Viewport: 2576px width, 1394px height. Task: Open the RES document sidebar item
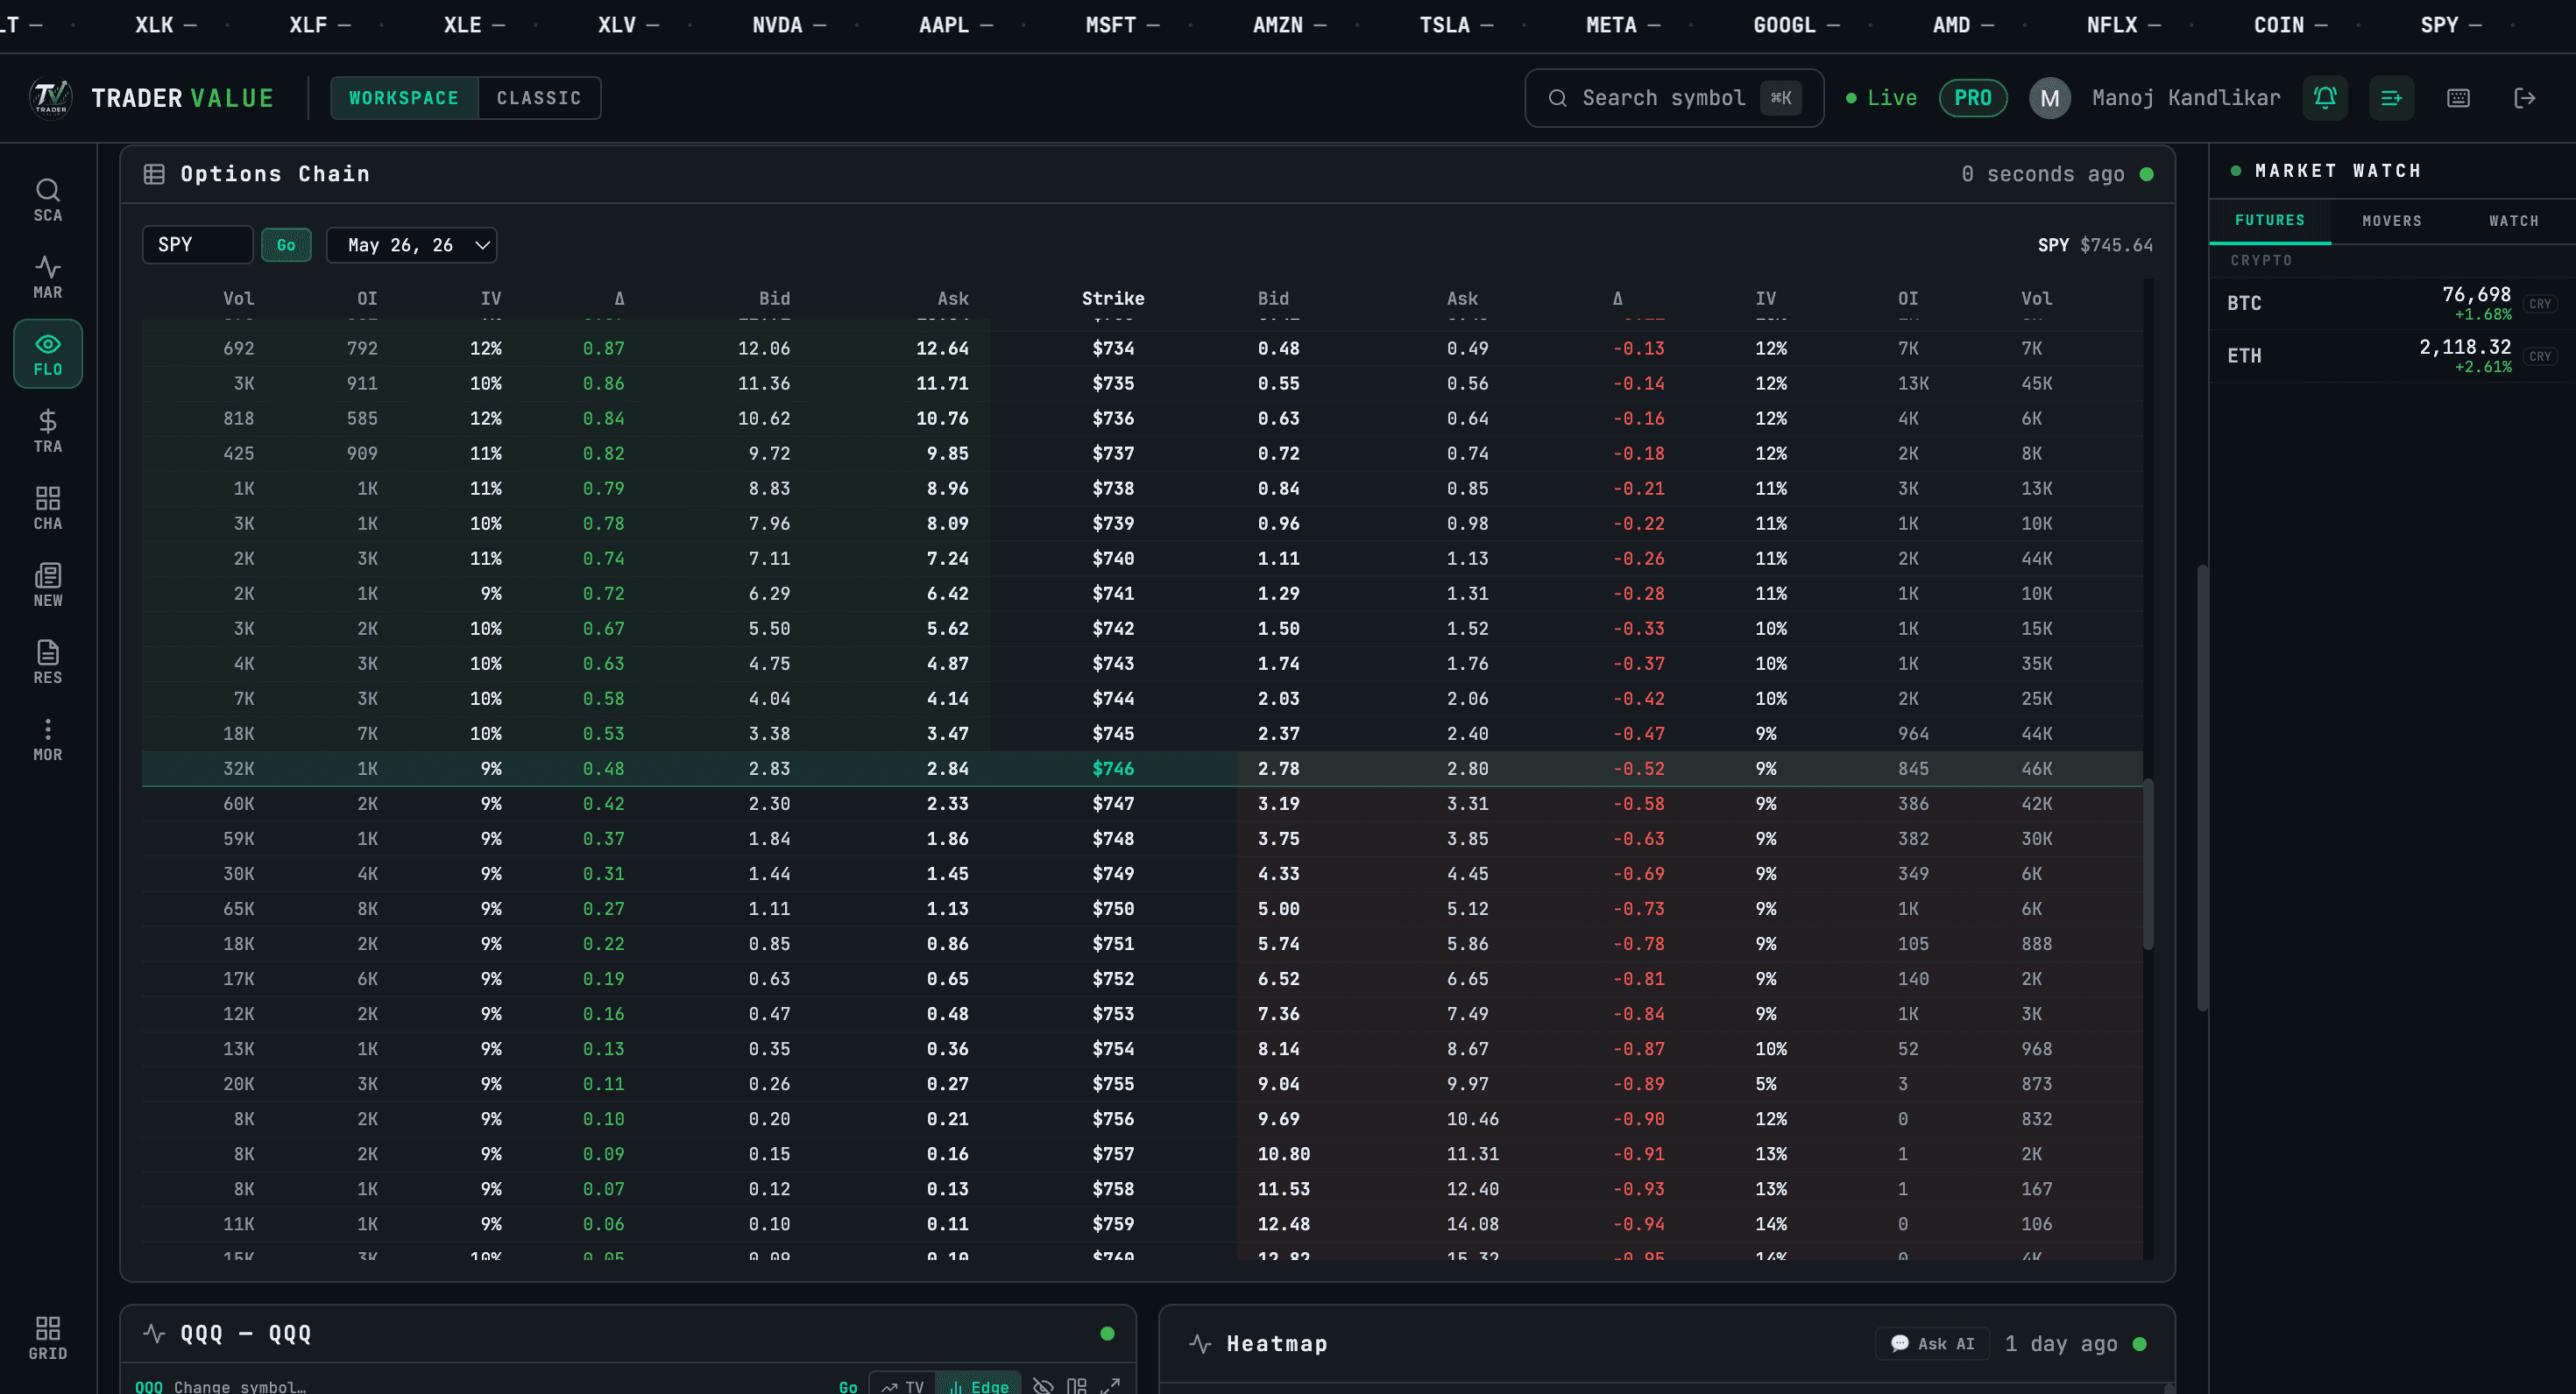pyautogui.click(x=48, y=661)
